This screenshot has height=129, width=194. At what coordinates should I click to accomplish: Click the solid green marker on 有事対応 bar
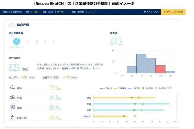click(x=124, y=116)
